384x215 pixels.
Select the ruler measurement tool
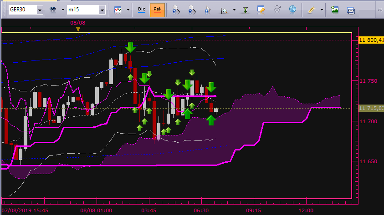click(311, 10)
